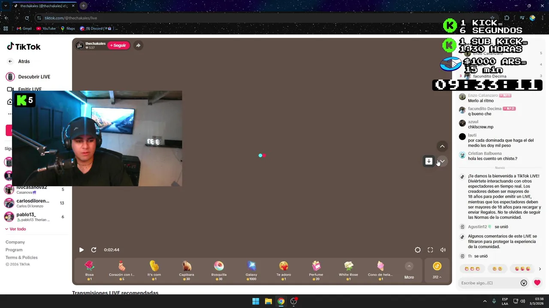Play the live video
The image size is (549, 308).
tap(81, 250)
